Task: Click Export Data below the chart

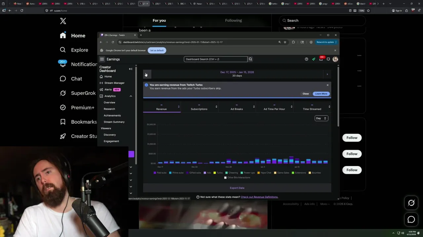Action: coord(237,188)
